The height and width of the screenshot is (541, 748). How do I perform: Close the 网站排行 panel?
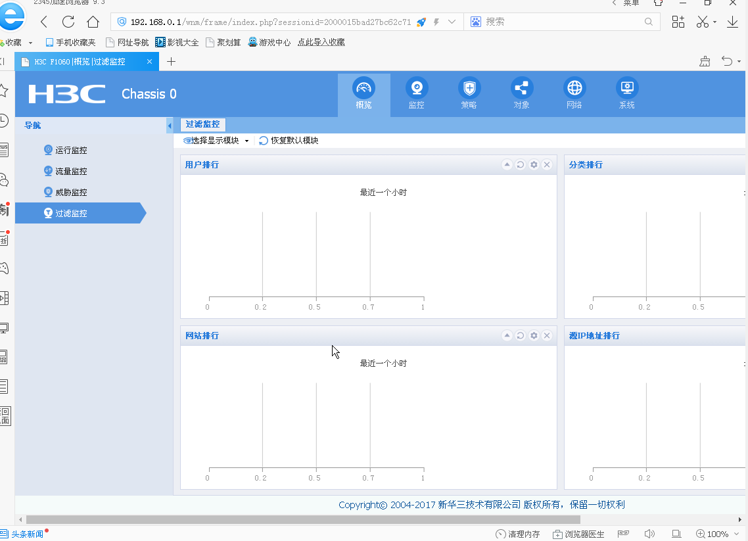pyautogui.click(x=547, y=335)
